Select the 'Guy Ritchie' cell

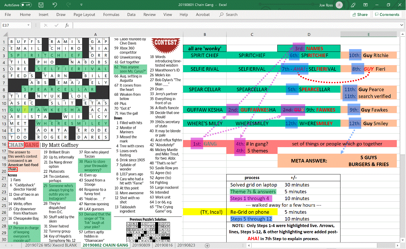[368, 55]
